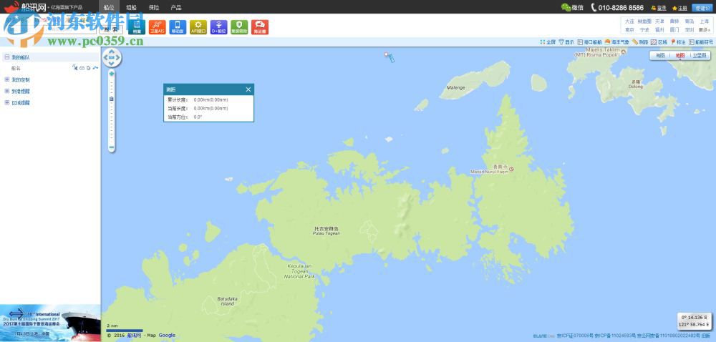The width and height of the screenshot is (716, 342).
Task: Open the 卫星AIS satellite icon
Action: [x=157, y=27]
